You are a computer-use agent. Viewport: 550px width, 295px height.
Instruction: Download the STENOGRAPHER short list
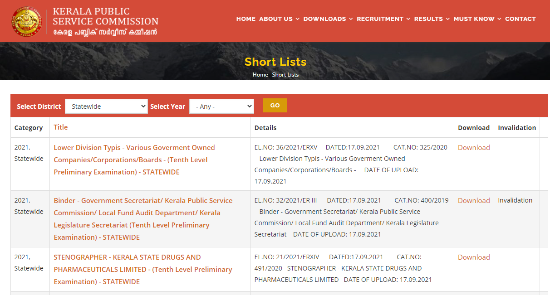pyautogui.click(x=474, y=257)
